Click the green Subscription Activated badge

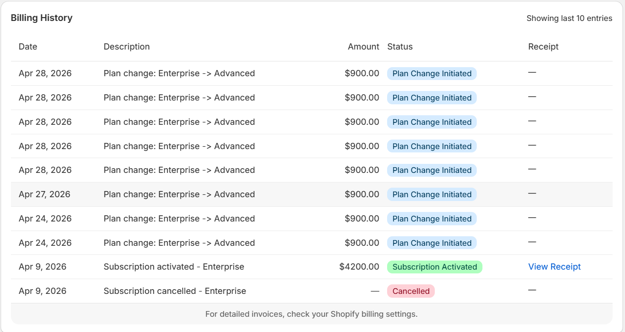(x=435, y=267)
